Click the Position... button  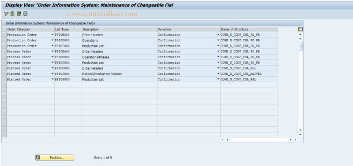coord(54,158)
